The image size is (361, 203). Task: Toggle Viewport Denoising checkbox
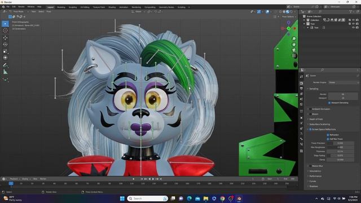point(329,103)
